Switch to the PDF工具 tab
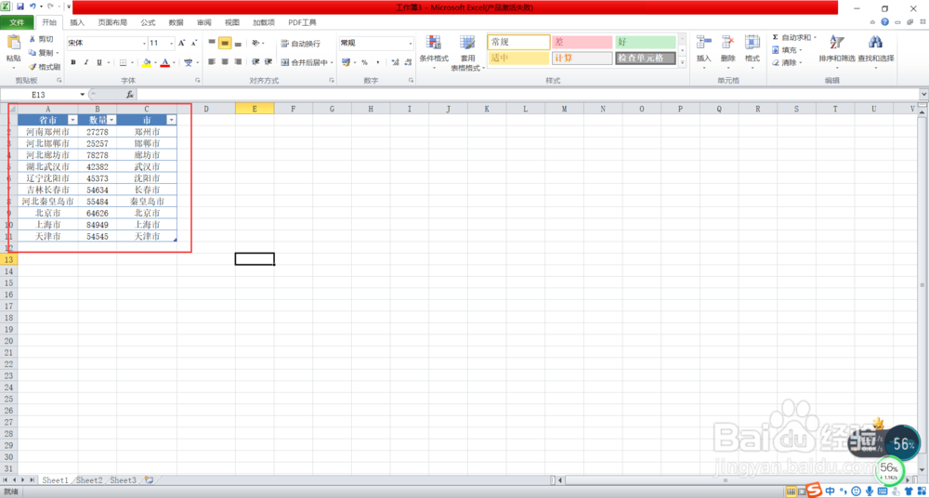 click(302, 22)
